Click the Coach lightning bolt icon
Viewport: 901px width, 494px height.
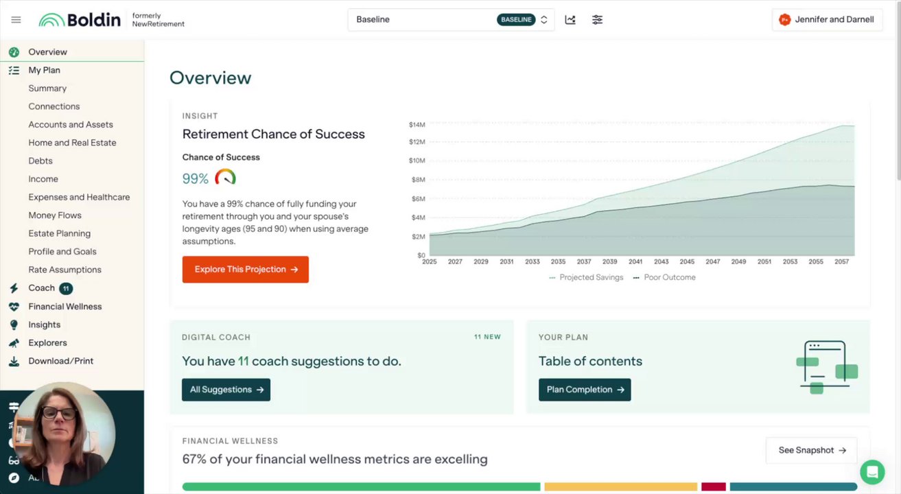point(14,288)
